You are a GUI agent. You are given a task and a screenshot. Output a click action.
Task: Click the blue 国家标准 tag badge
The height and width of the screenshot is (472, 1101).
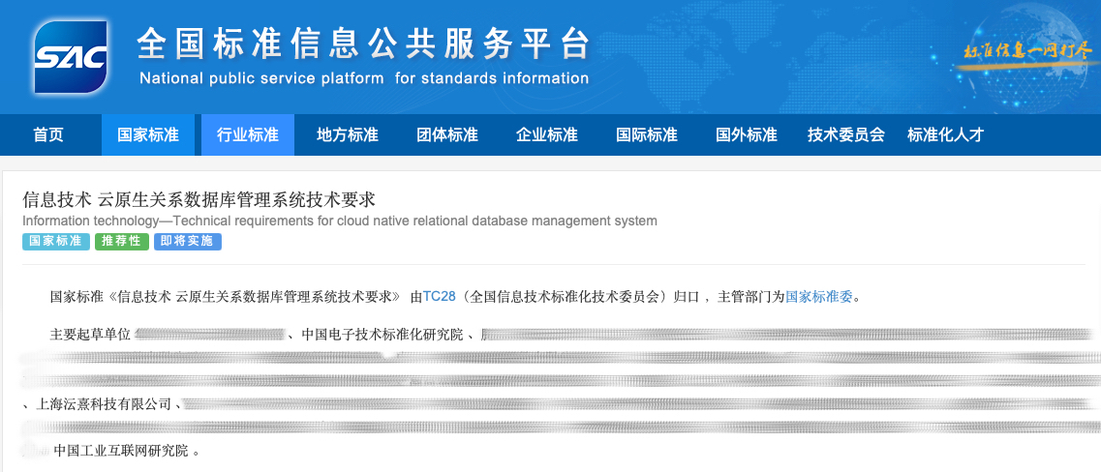click(56, 242)
